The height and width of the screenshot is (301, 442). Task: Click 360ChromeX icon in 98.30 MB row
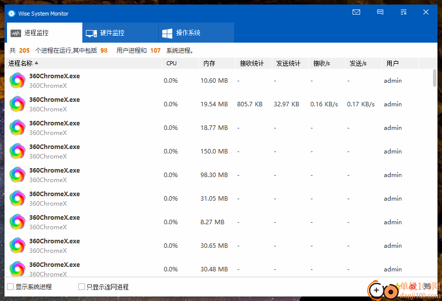click(x=18, y=175)
